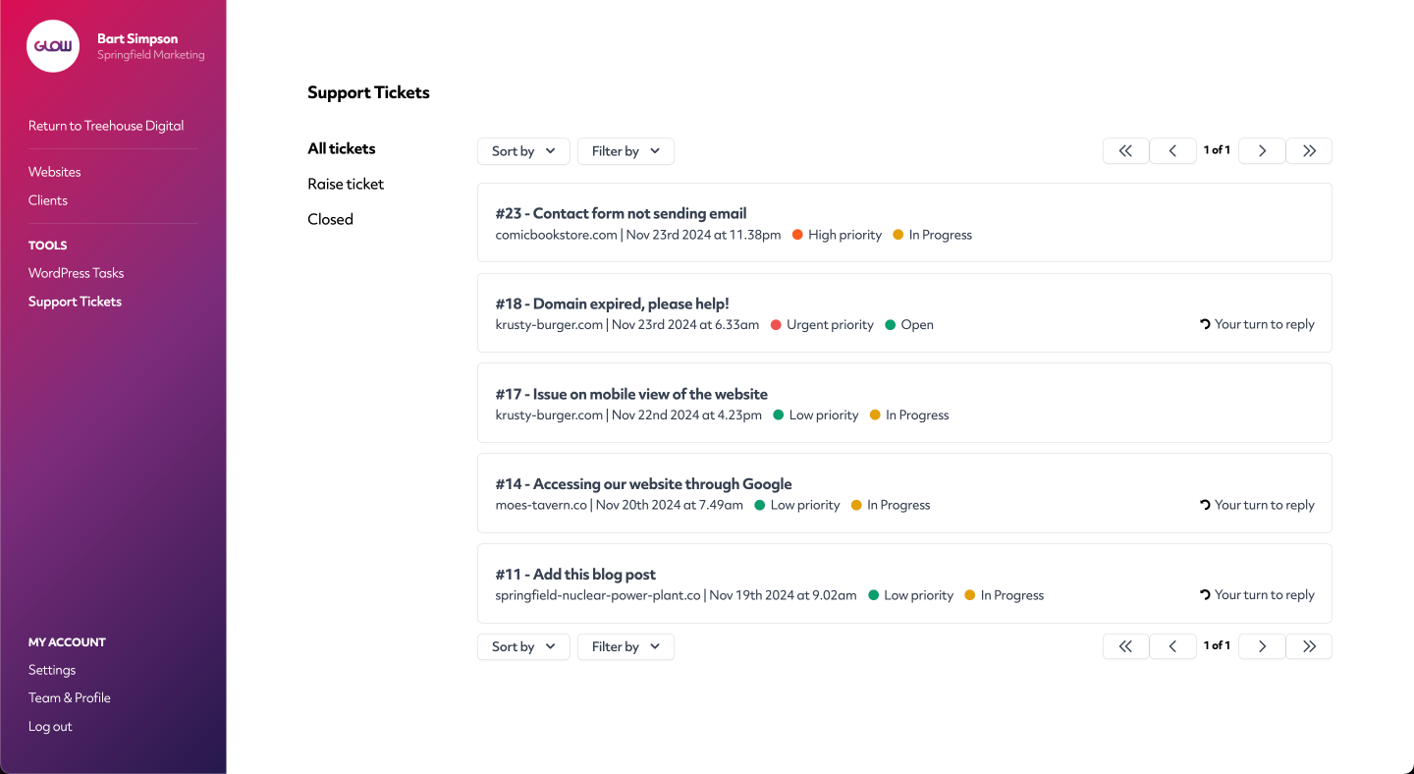
Task: Click the Low priority label on ticket #11
Action: [919, 595]
